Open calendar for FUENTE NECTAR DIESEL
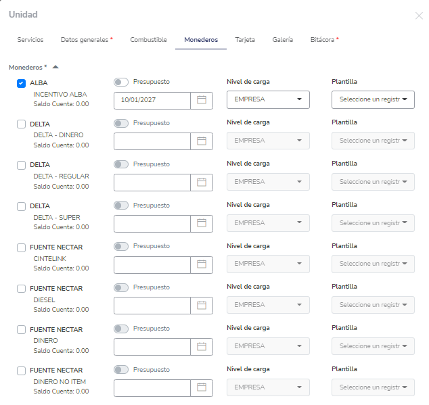Screen dimensions: 429x405 (201, 306)
